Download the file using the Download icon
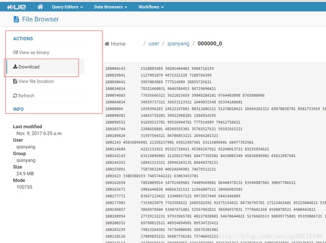The width and height of the screenshot is (326, 243). pos(15,67)
